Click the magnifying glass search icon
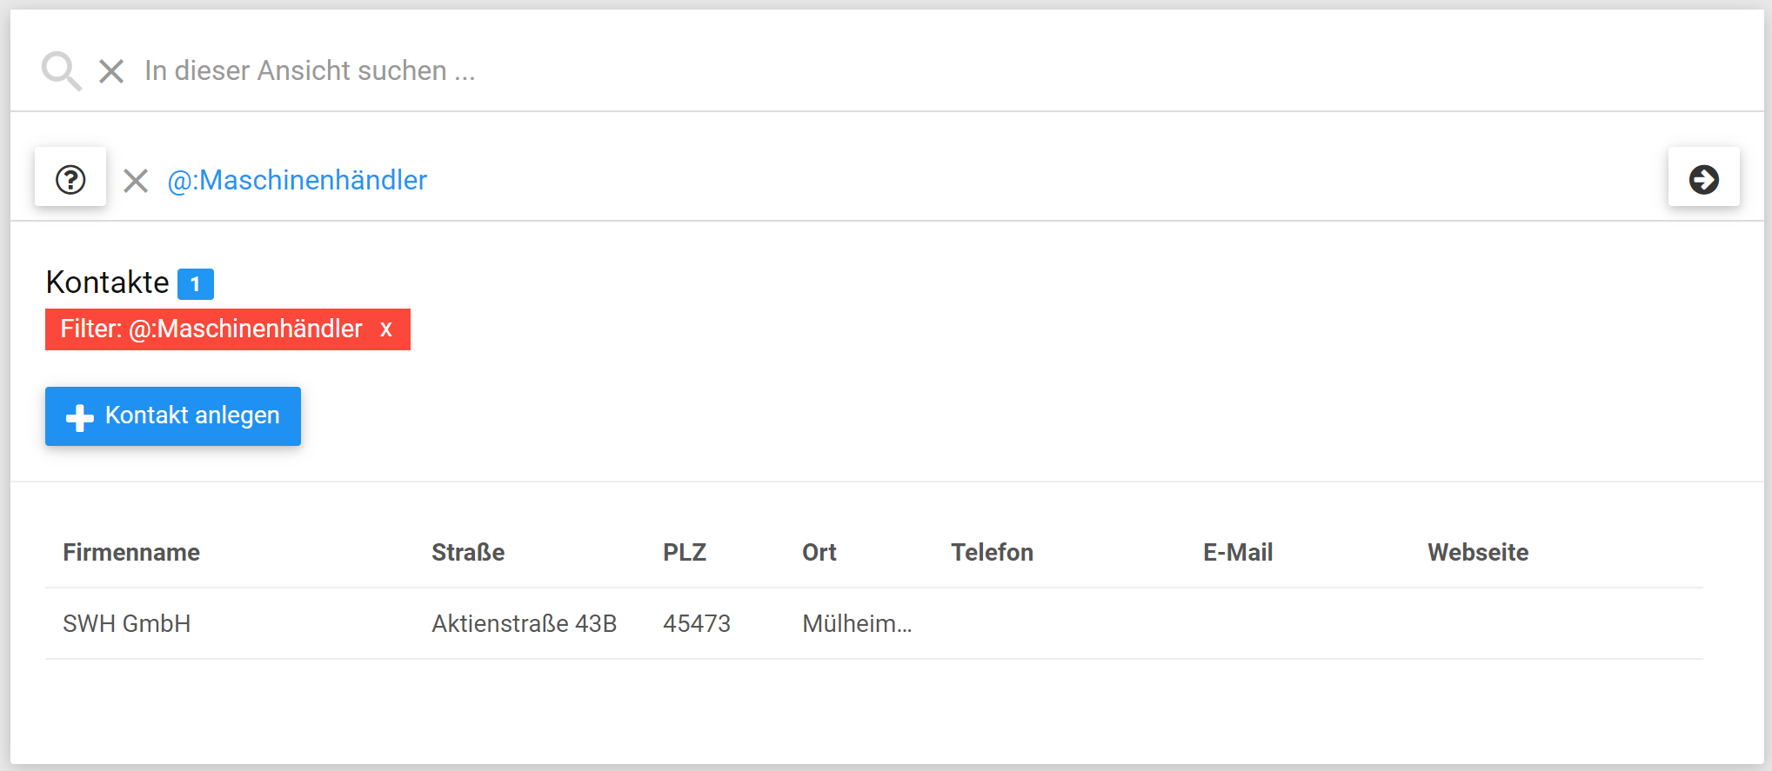Image resolution: width=1772 pixels, height=771 pixels. coord(61,70)
